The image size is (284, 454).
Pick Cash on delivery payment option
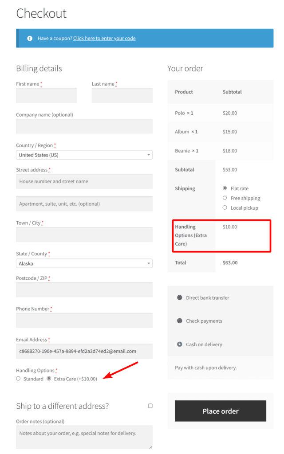[179, 344]
